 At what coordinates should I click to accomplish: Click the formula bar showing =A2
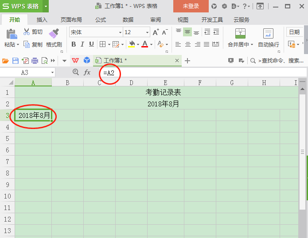(x=199, y=72)
